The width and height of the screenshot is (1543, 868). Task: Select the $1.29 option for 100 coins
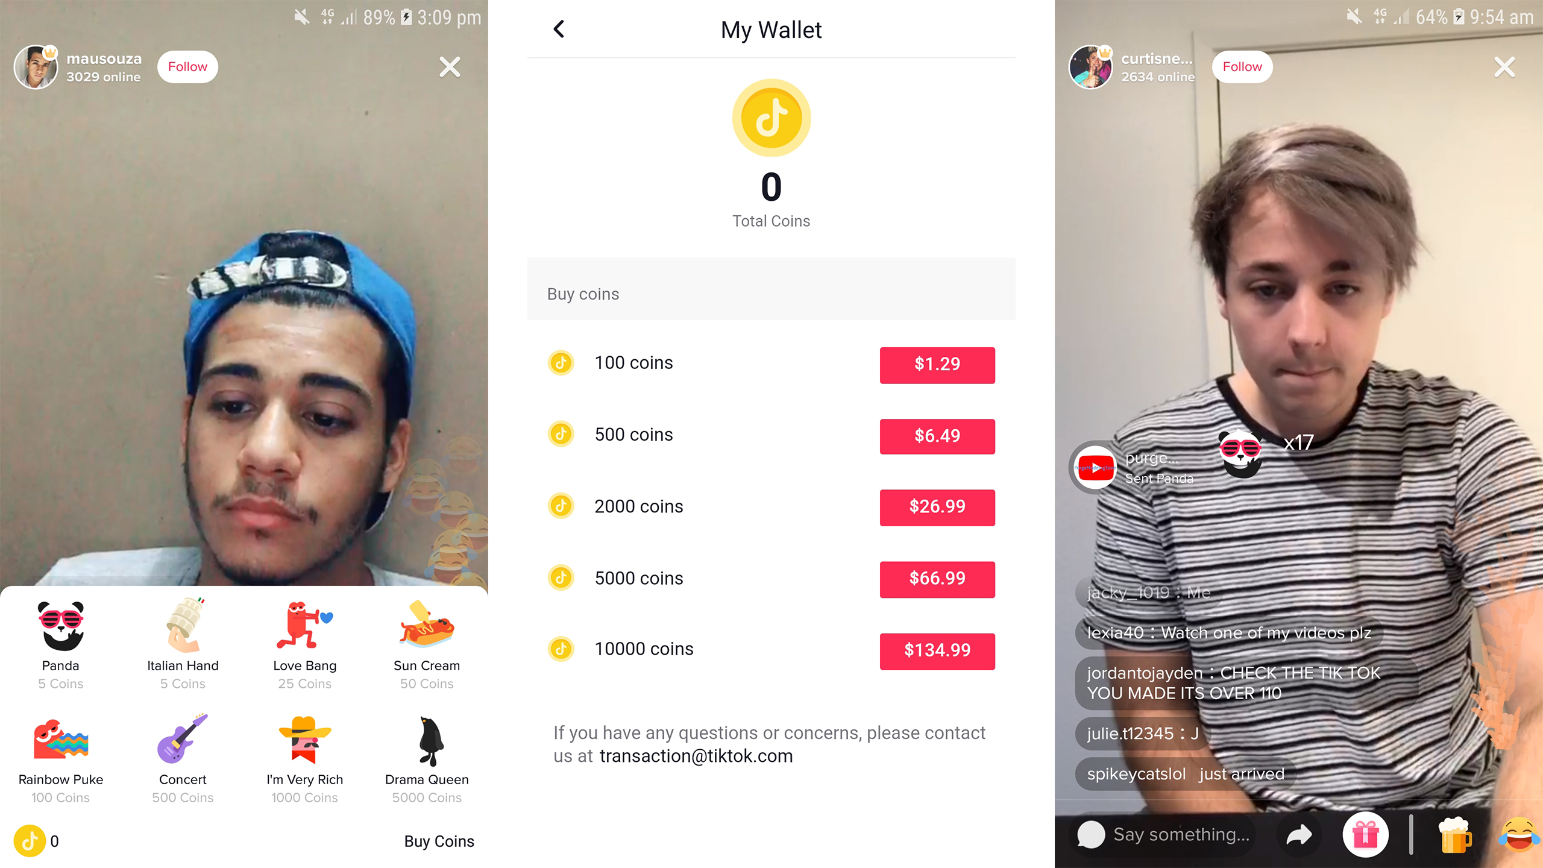point(937,365)
